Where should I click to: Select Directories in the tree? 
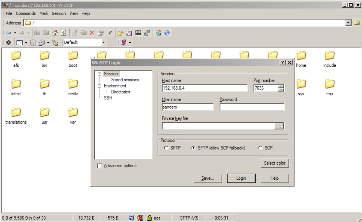pyautogui.click(x=121, y=92)
